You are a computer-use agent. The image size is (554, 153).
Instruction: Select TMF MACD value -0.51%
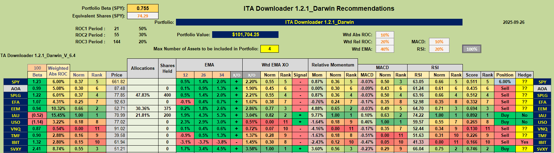(367, 135)
